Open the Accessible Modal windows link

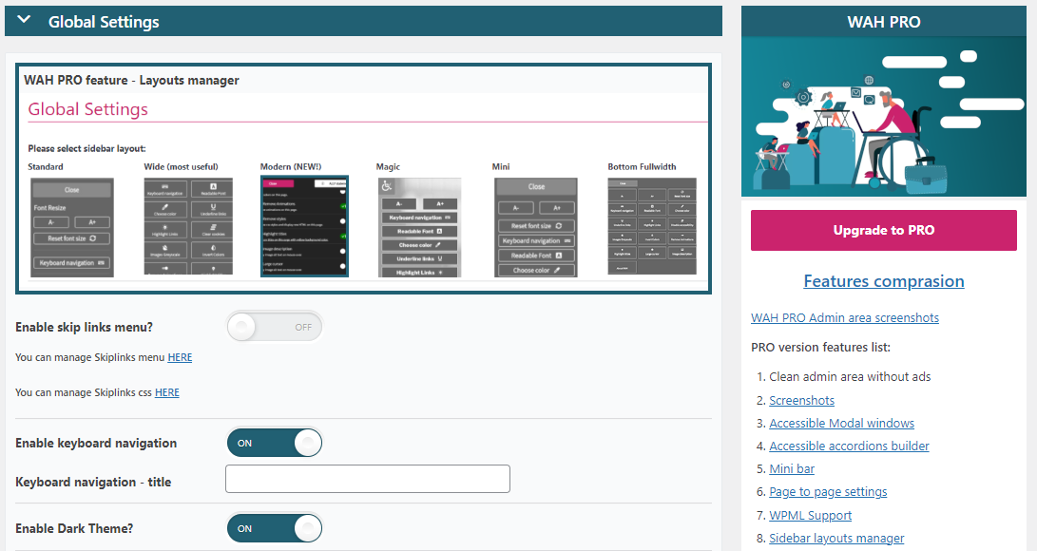point(841,423)
